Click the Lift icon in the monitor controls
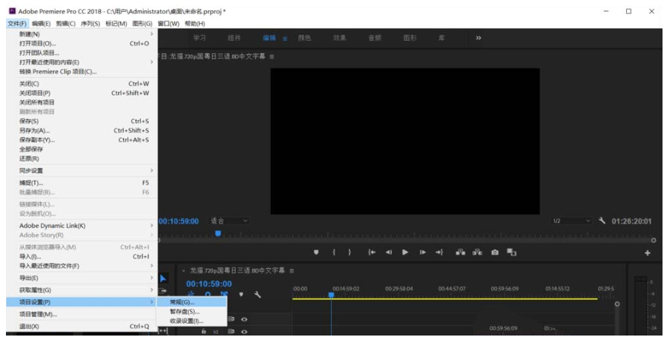The width and height of the screenshot is (664, 337). pyautogui.click(x=460, y=253)
